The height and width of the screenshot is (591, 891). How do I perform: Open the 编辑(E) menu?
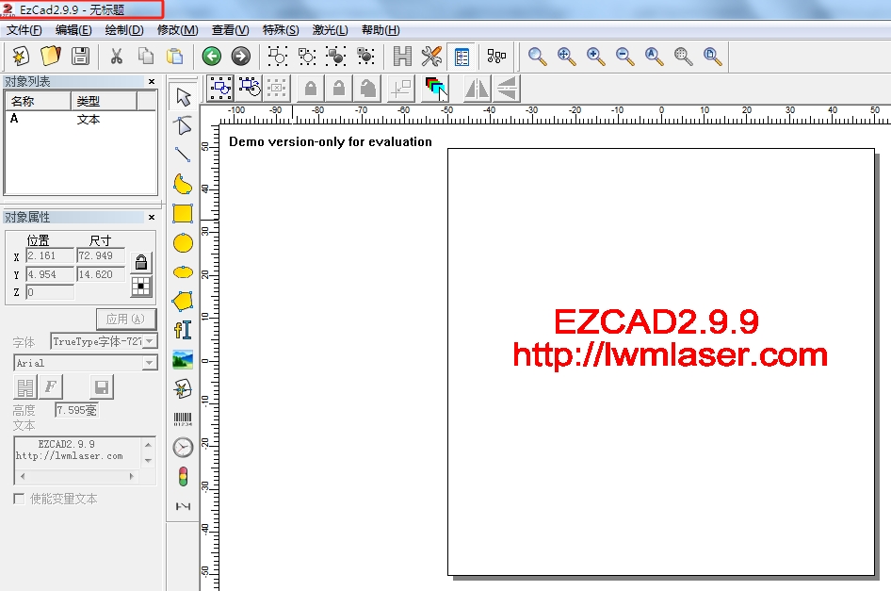(73, 30)
